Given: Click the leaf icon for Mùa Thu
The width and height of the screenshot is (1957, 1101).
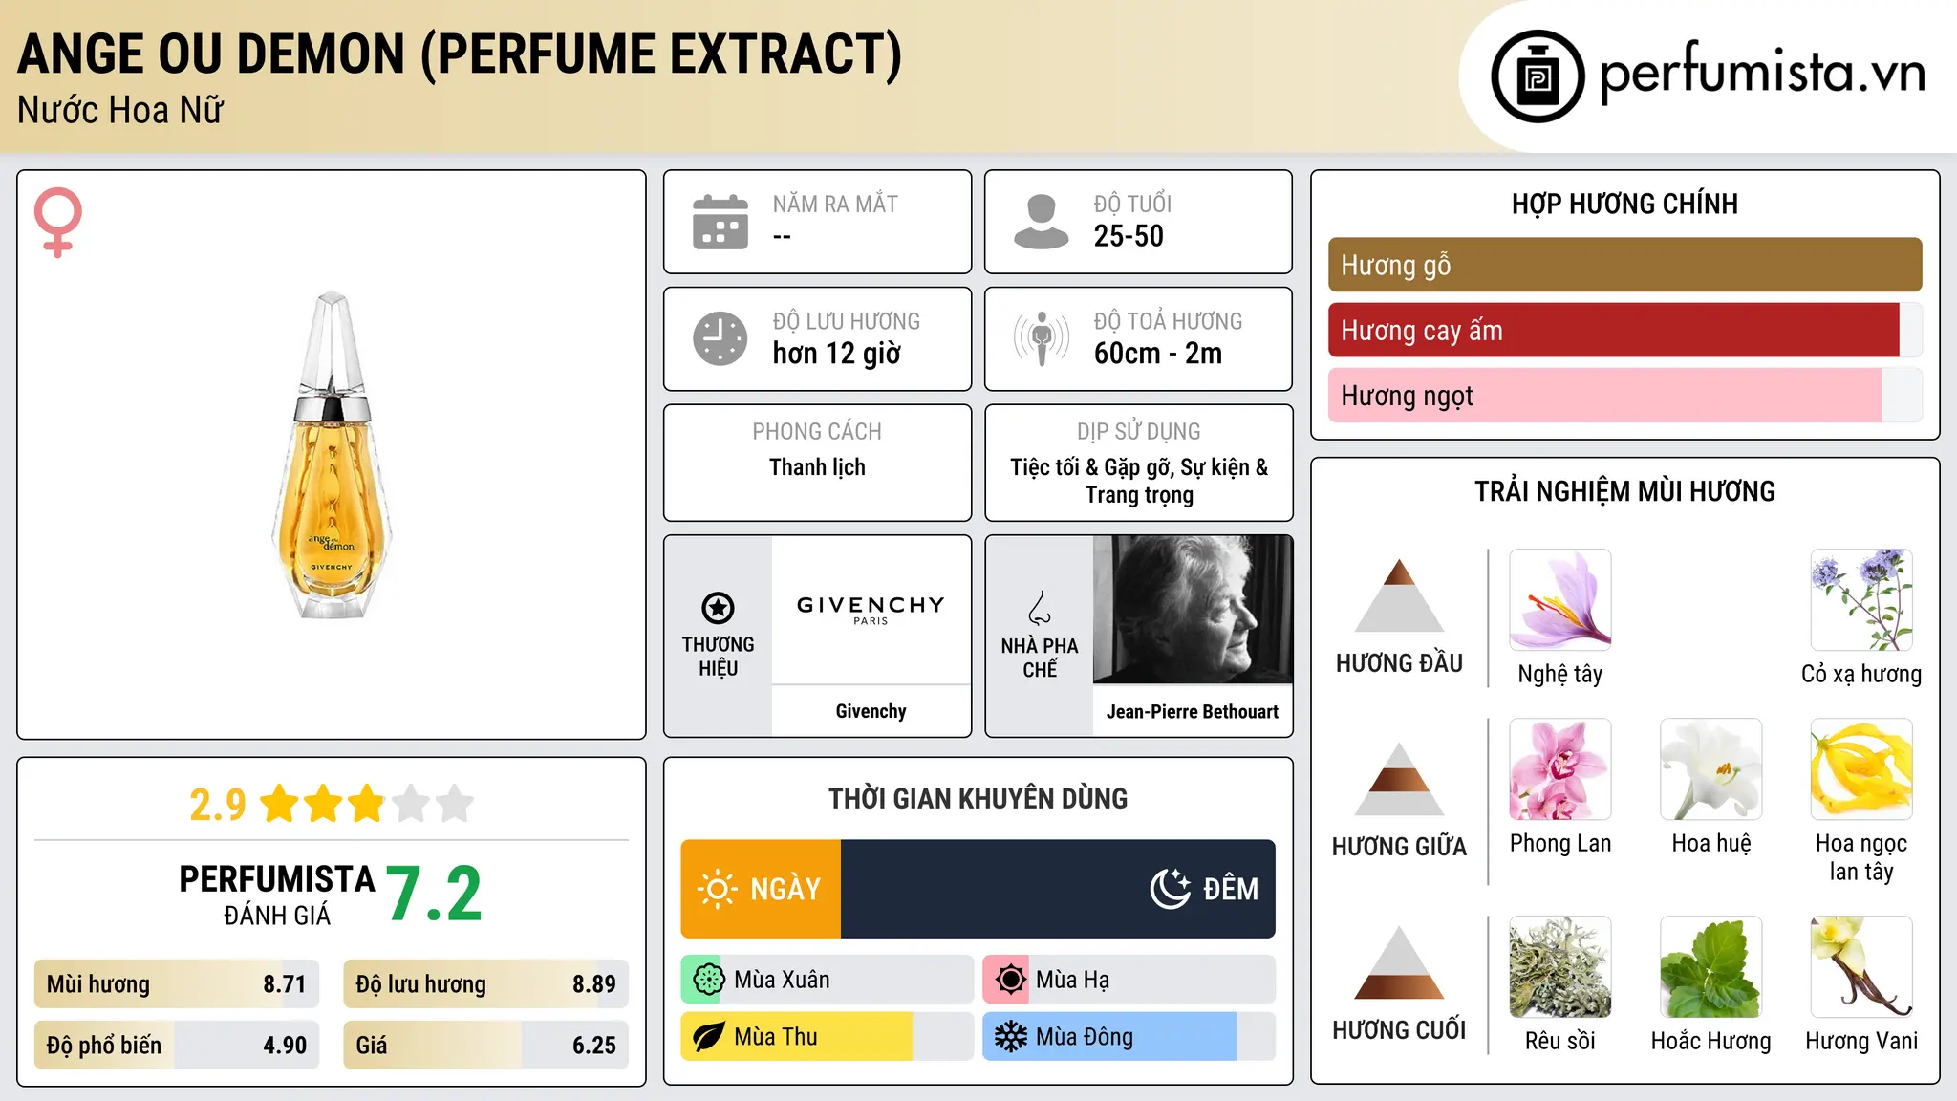Looking at the screenshot, I should click(x=708, y=1037).
